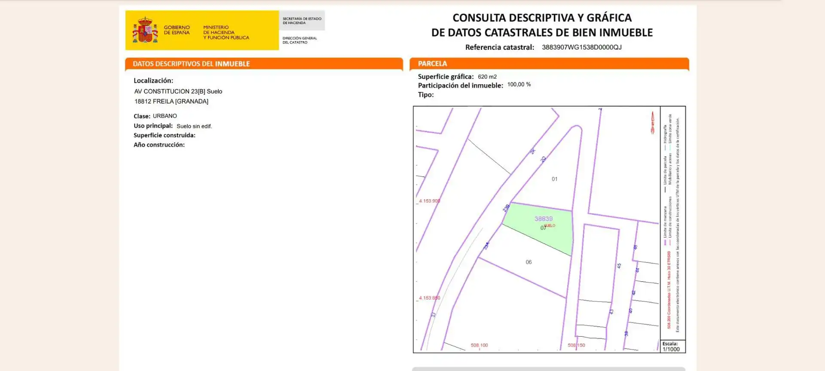
Task: Click the rotated map legend strip
Action: [672, 223]
